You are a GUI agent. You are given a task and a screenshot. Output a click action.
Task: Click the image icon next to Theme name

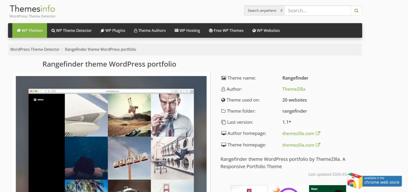click(x=224, y=78)
